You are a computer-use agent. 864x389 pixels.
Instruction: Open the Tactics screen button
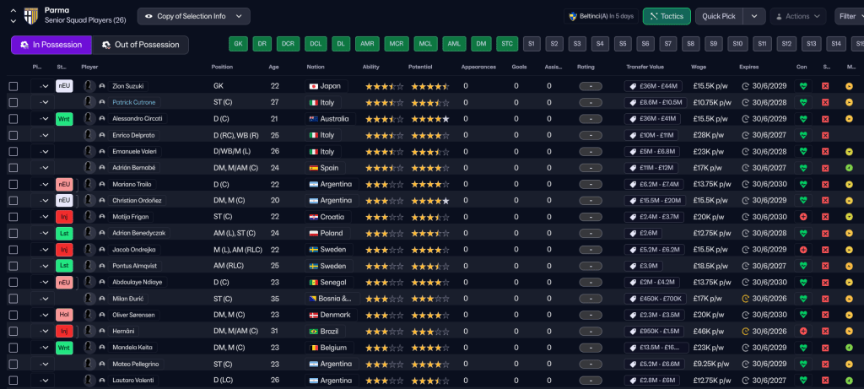coord(666,16)
